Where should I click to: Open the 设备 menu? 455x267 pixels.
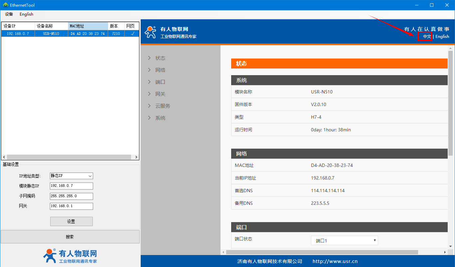(9, 14)
